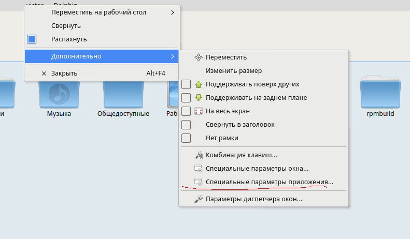Click window icon beside Специальные параметры окна

coord(199,169)
